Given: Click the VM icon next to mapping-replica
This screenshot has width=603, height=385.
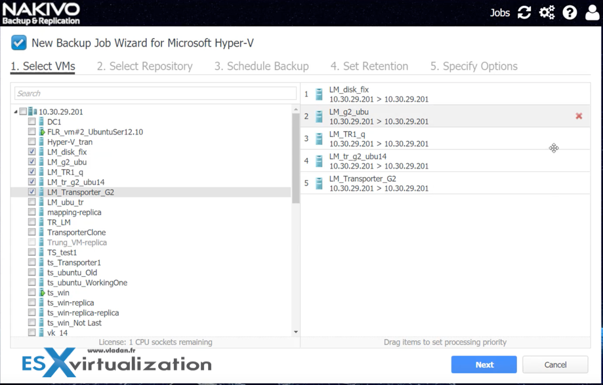Looking at the screenshot, I should pos(41,212).
